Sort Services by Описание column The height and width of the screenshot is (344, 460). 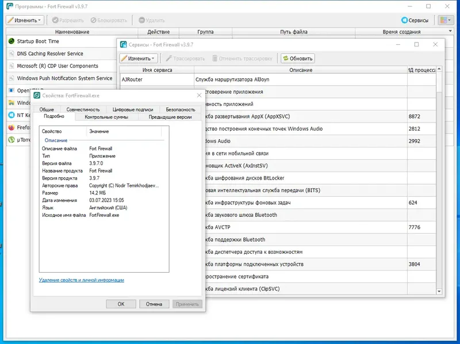pos(301,70)
